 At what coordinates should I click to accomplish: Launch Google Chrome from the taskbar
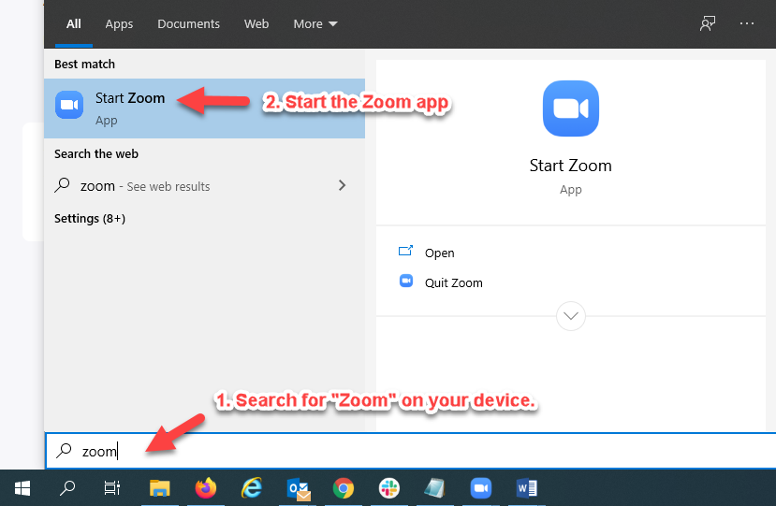343,488
